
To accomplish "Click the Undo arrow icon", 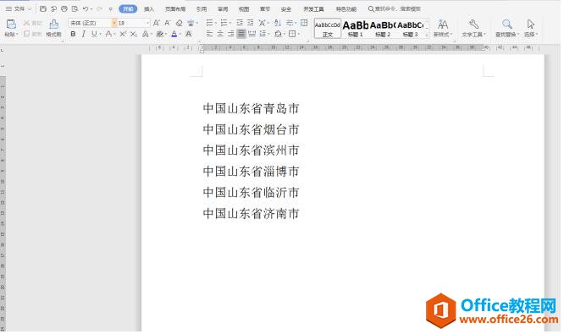I will pos(86,9).
